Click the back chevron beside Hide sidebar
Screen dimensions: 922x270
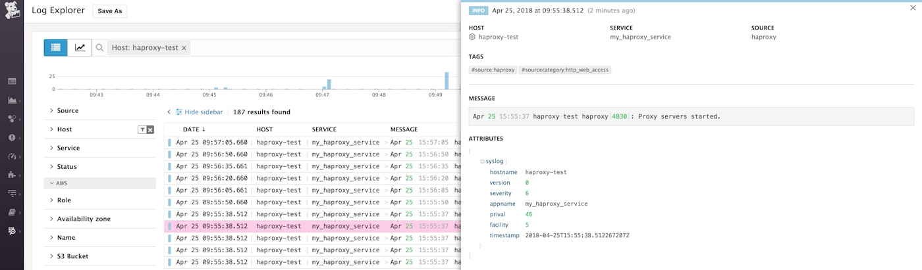click(169, 112)
